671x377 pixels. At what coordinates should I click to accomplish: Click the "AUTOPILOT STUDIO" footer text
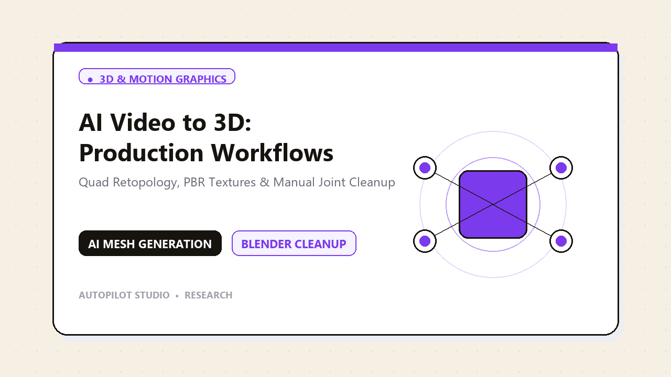coord(124,295)
